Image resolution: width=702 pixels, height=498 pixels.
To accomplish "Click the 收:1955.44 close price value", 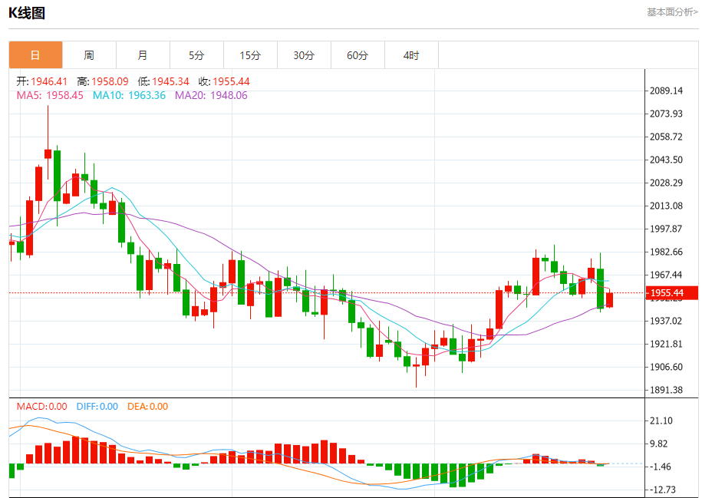I will 224,81.
